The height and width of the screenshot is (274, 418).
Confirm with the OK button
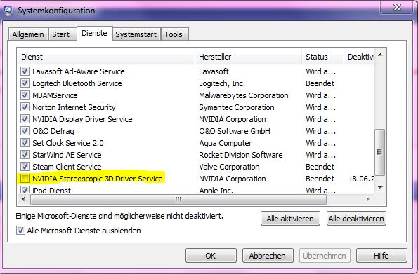(211, 256)
